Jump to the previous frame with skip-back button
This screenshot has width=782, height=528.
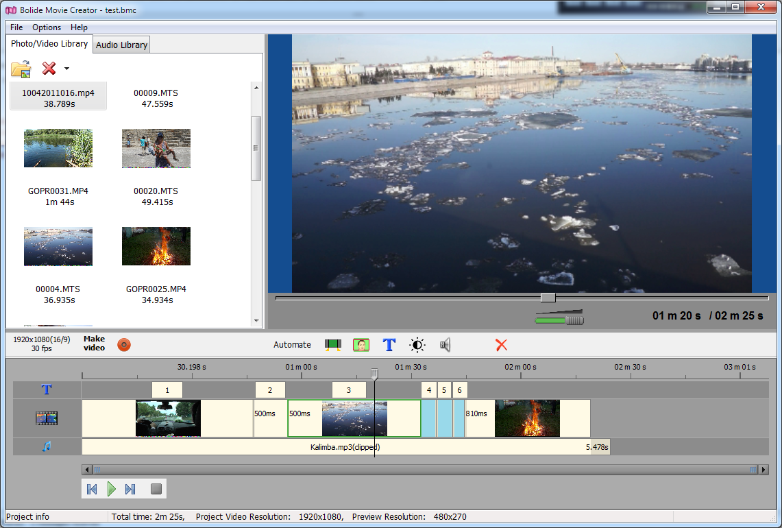(92, 489)
